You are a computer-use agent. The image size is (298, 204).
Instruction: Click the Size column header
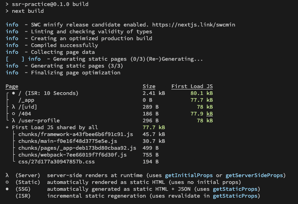(149, 86)
